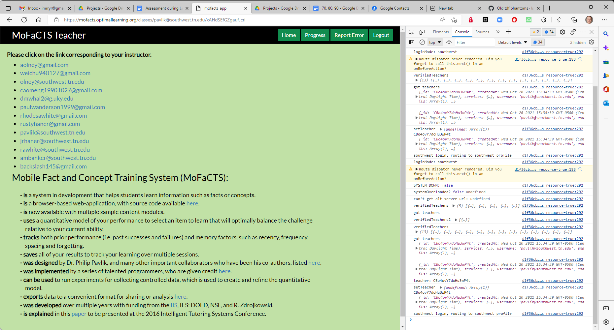Open DevTools settings gear
Image resolution: width=614 pixels, height=330 pixels.
click(x=563, y=32)
